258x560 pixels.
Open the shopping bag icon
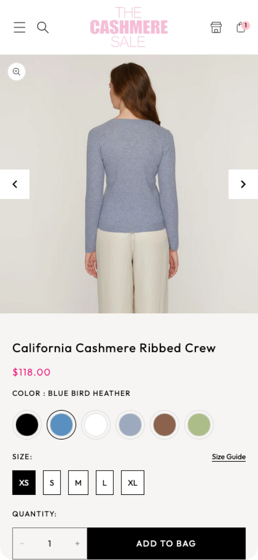click(242, 27)
